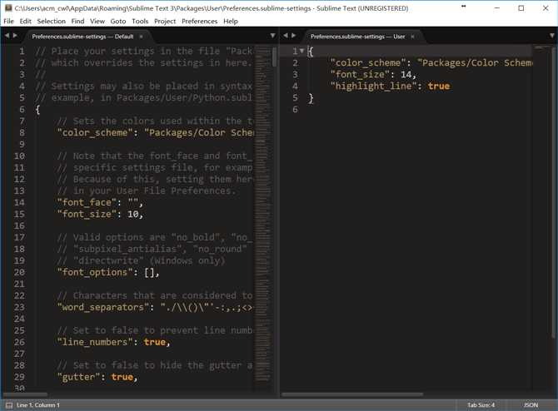Click Line 1, Column 1 status text
558x411 pixels.
coord(38,405)
